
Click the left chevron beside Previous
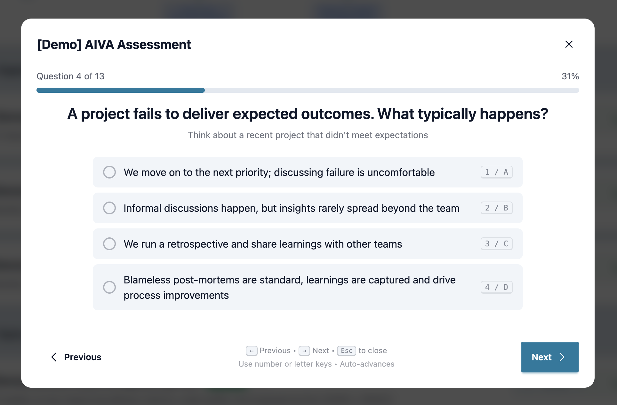[x=54, y=357]
